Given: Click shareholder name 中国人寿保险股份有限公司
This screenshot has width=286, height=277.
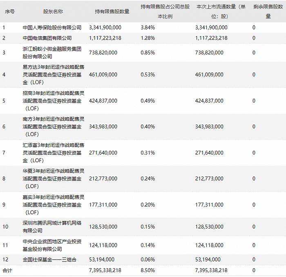Looking at the screenshot, I should click(52, 27).
